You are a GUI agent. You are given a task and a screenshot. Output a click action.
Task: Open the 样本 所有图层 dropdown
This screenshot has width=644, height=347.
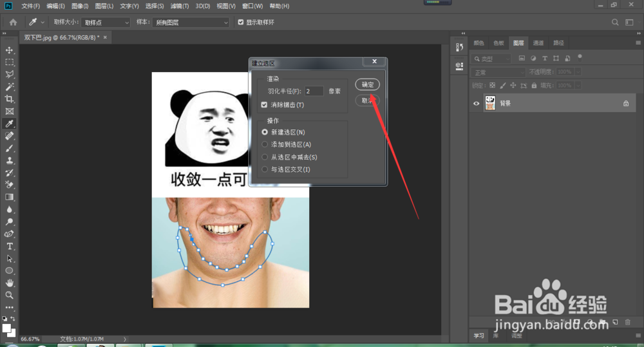(191, 23)
